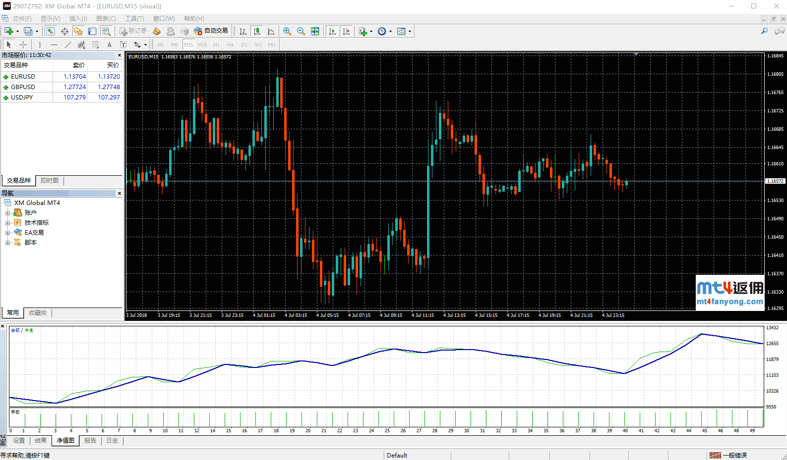Click the zoom in magnifier icon

coord(287,31)
